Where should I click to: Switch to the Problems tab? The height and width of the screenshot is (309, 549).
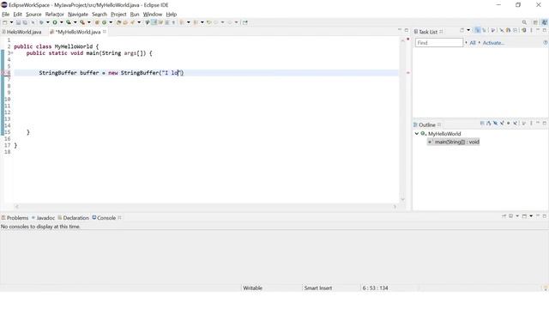[15, 218]
